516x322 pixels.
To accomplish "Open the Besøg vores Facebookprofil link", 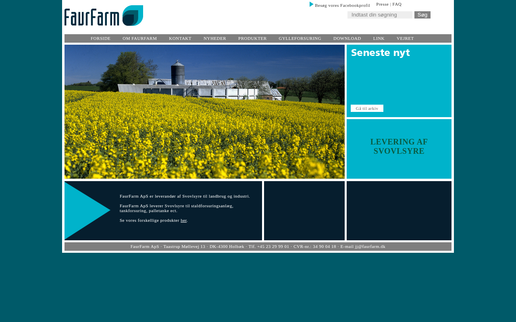I will 342,5.
